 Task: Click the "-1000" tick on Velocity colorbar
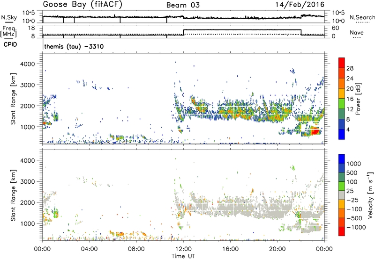[x=356, y=227]
